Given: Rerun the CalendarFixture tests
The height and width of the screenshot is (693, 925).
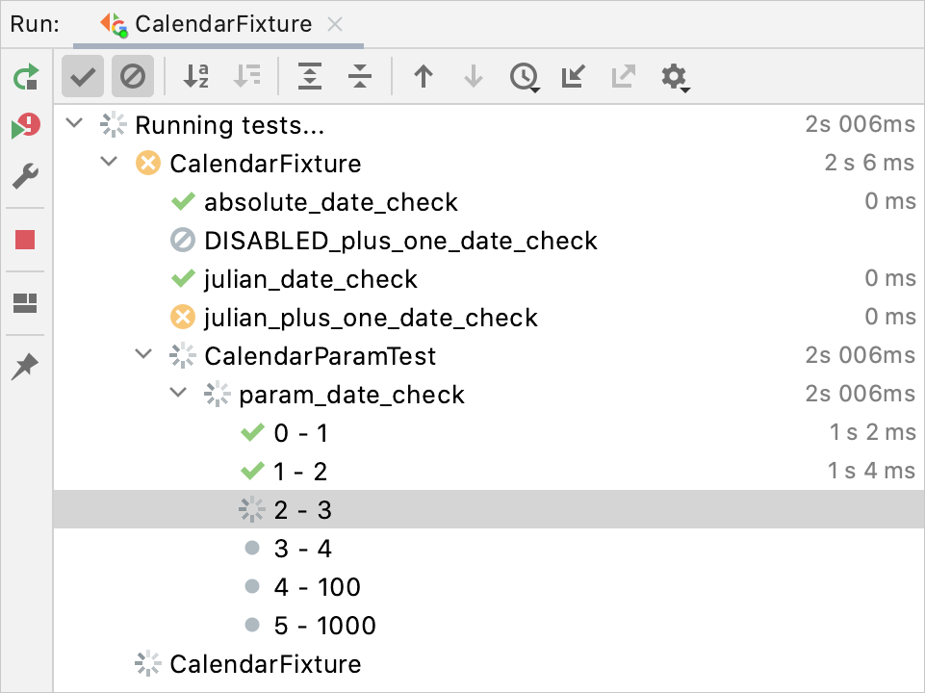Looking at the screenshot, I should (x=25, y=77).
